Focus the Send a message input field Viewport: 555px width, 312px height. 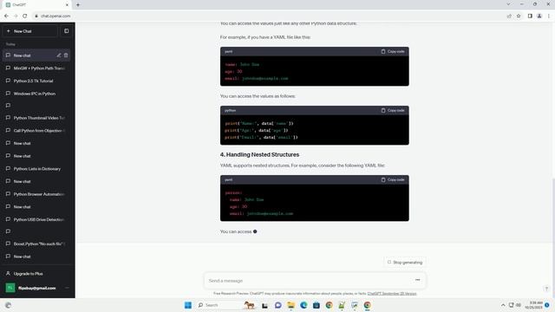[x=308, y=281]
